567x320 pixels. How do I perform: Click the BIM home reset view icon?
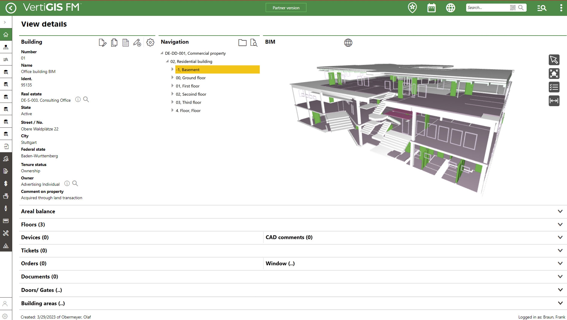click(554, 74)
